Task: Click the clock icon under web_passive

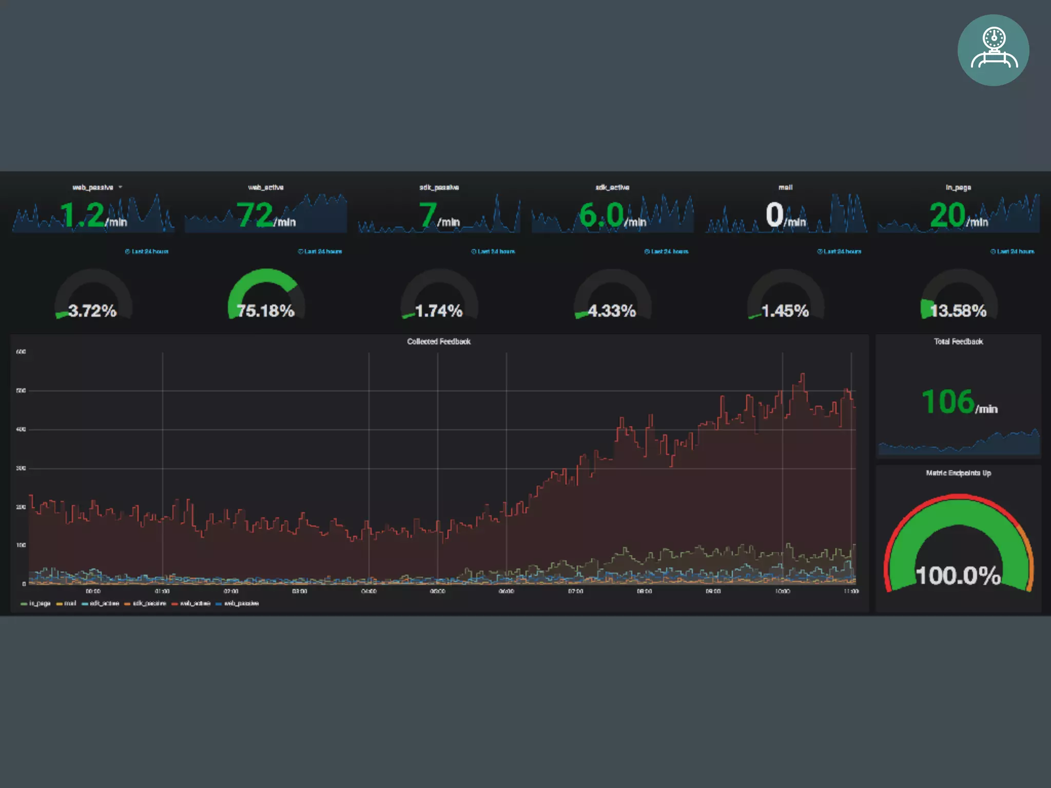Action: [x=127, y=251]
